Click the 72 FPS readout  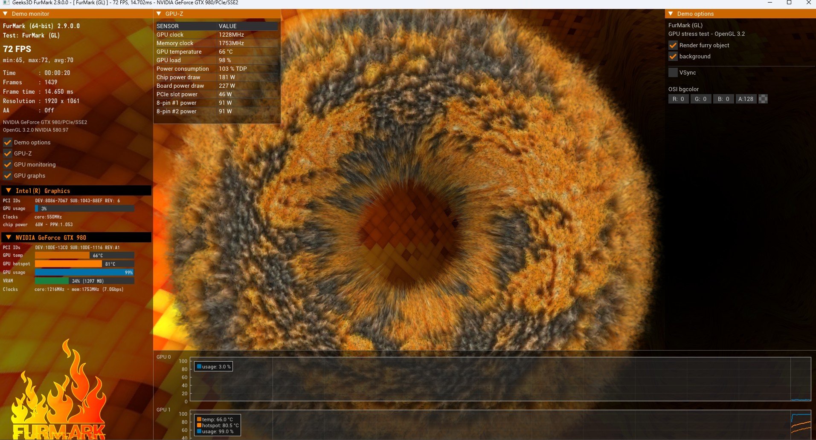17,49
